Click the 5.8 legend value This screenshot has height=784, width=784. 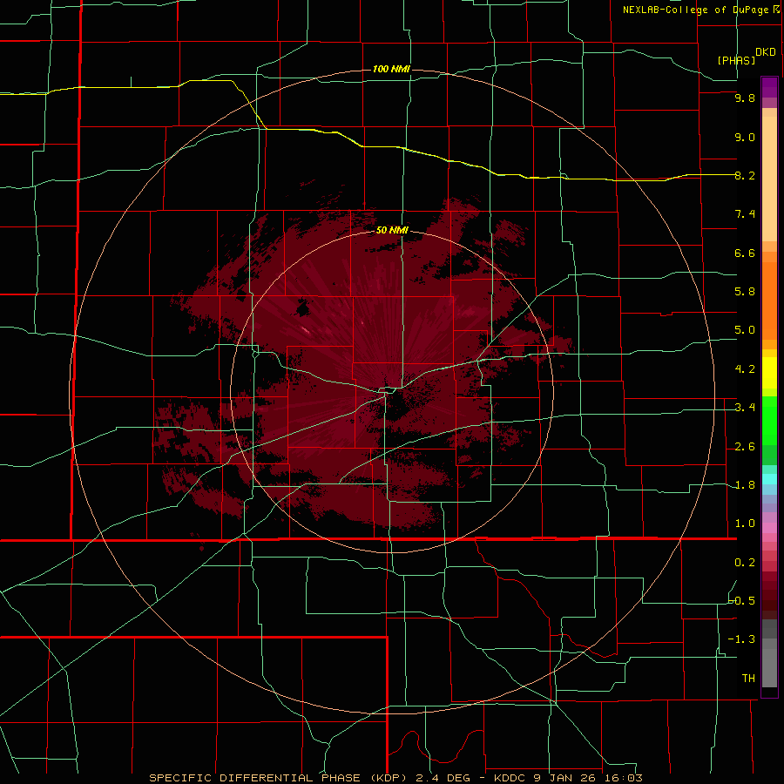pyautogui.click(x=745, y=292)
